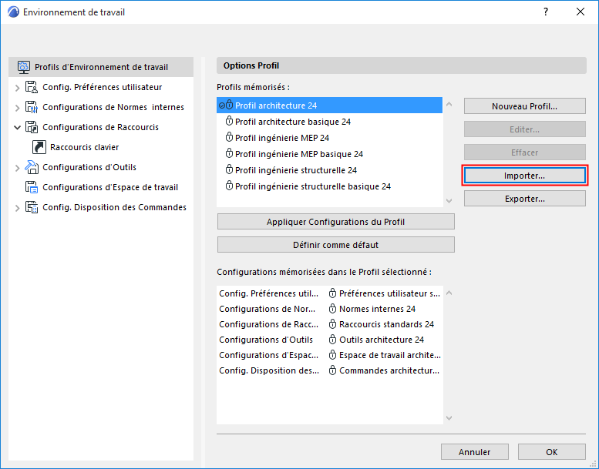This screenshot has width=599, height=469.
Task: Click the Archicad logo in the title bar
Action: coord(13,12)
